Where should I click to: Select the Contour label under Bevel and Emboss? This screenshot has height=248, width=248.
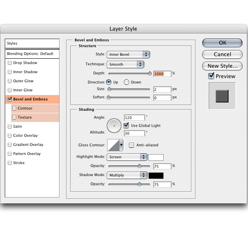click(25, 108)
